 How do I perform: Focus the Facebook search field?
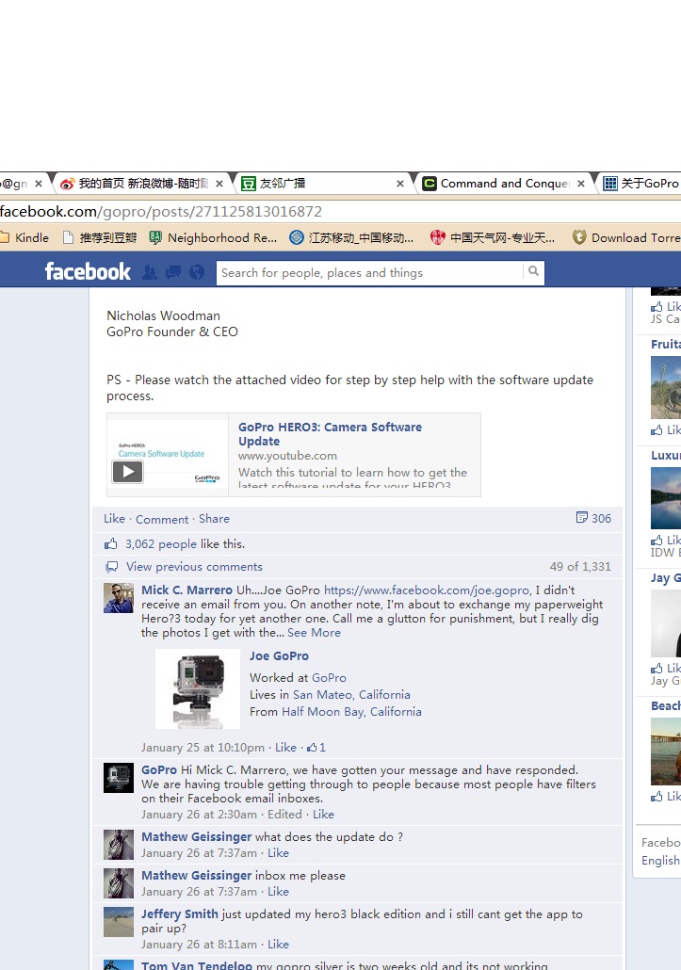369,273
